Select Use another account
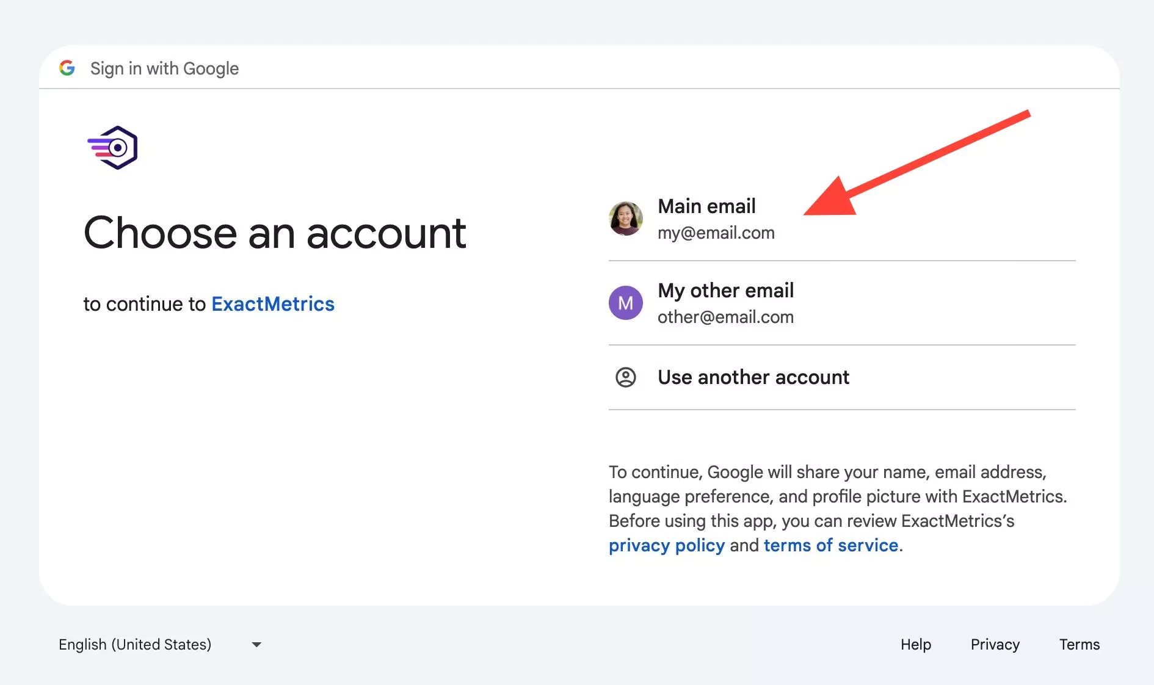Image resolution: width=1154 pixels, height=685 pixels. click(x=842, y=377)
